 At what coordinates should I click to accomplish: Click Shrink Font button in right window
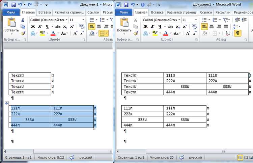tap(195, 33)
